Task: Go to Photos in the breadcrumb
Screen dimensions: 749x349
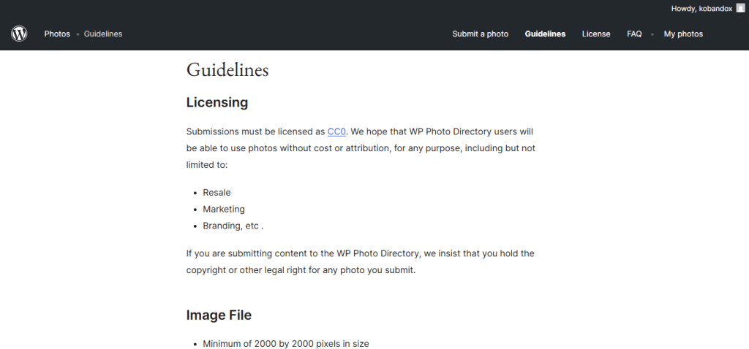Action: click(57, 34)
